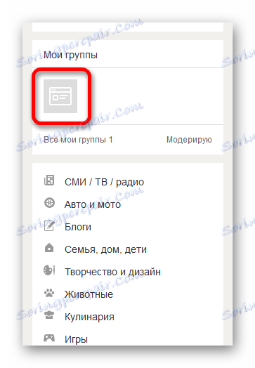Viewport: 255px width, 368px height.
Task: Open the Модерирую link
Action: (x=189, y=140)
